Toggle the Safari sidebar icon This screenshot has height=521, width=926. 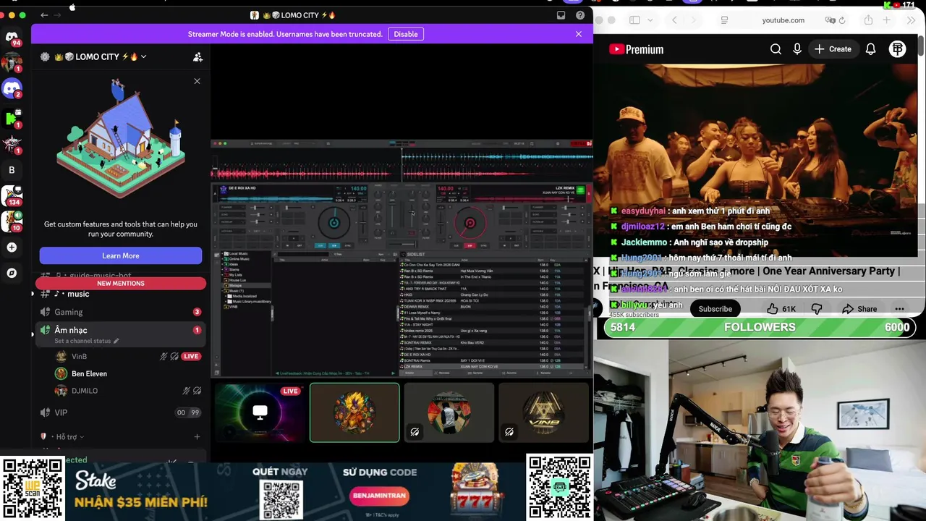pos(634,20)
